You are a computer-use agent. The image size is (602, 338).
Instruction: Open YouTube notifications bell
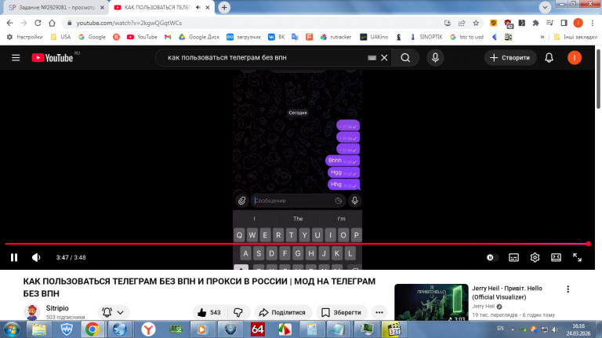549,57
